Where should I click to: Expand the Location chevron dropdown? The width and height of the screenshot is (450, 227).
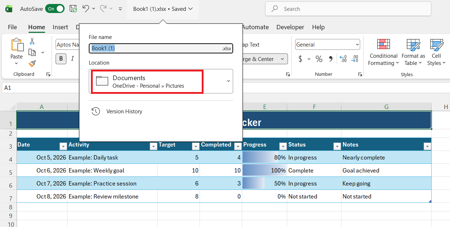(x=228, y=81)
